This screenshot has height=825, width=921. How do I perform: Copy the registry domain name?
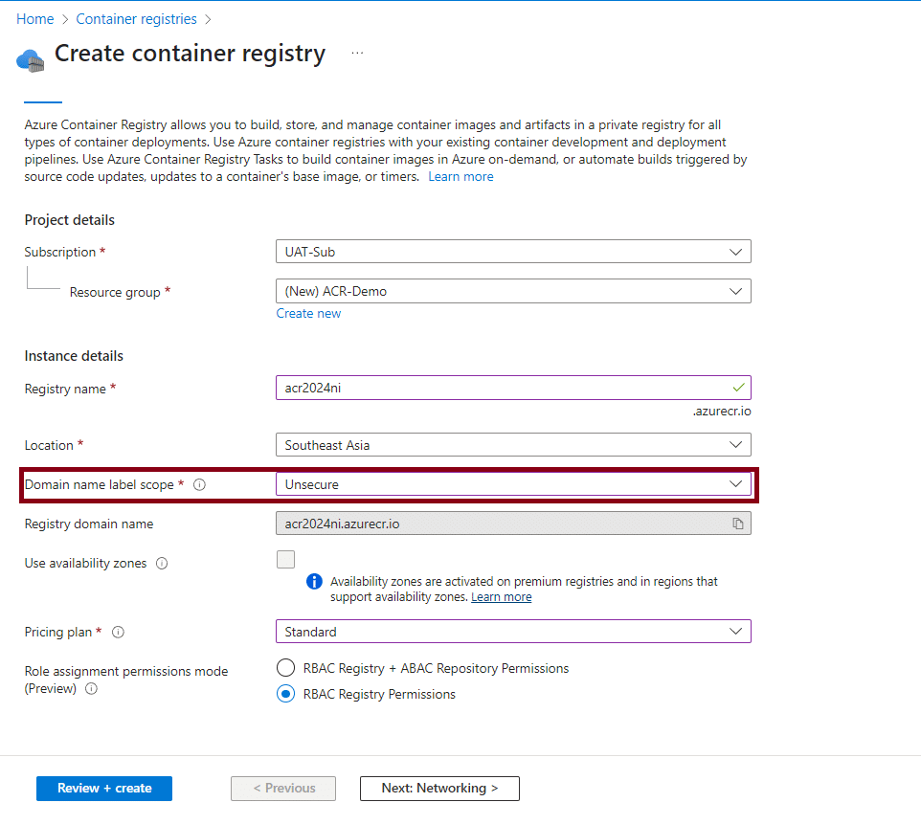[x=737, y=524]
